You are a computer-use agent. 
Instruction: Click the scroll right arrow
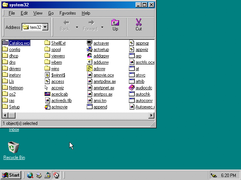click(151, 115)
